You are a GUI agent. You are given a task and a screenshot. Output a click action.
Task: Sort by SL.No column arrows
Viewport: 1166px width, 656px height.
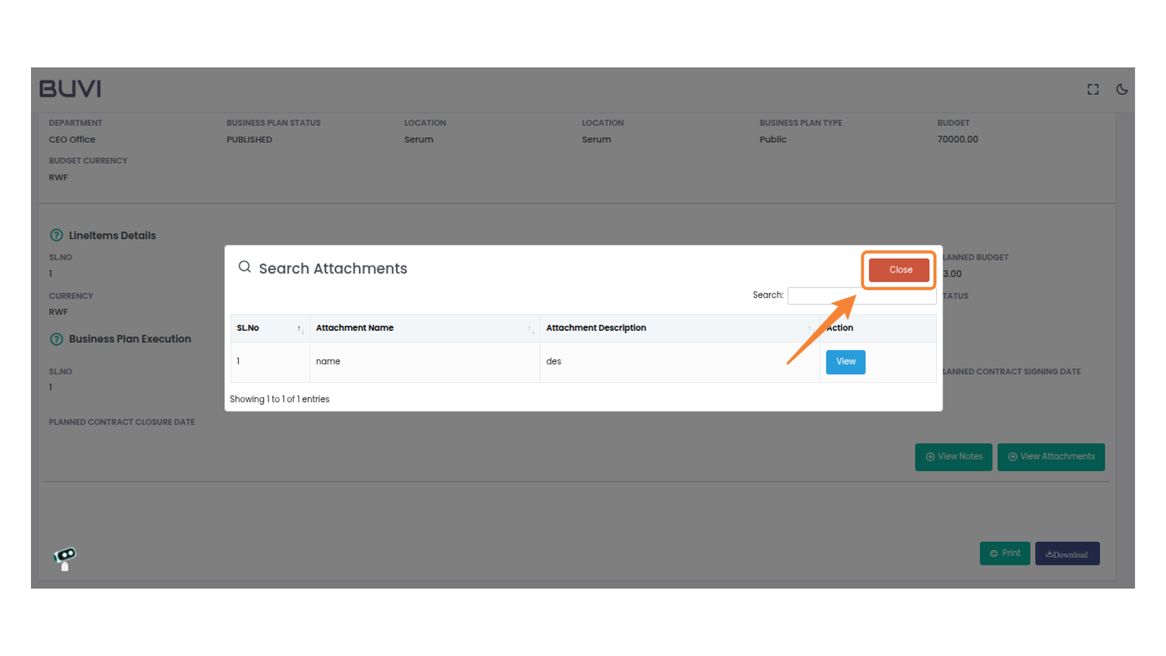point(300,329)
